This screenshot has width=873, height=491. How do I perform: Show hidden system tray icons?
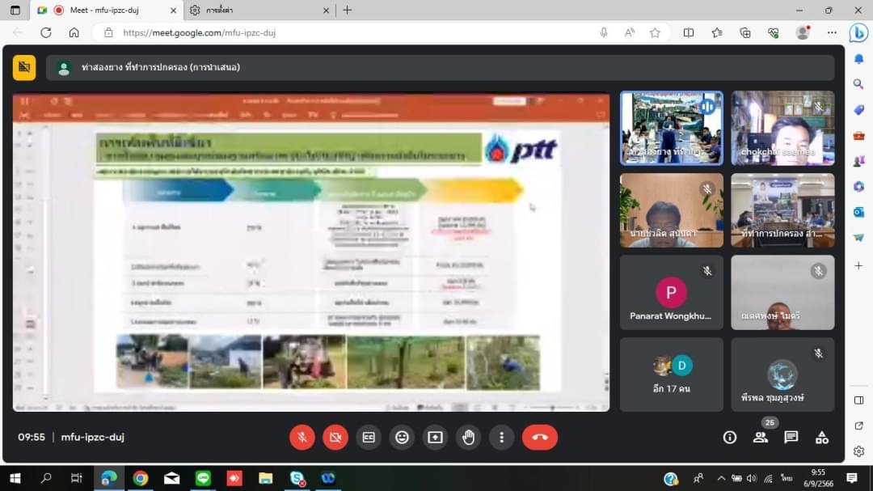coord(721,478)
